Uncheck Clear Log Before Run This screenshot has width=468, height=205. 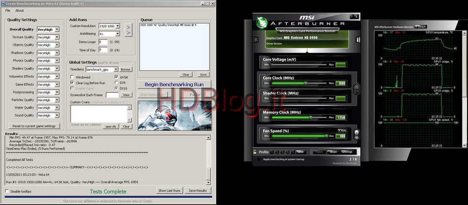point(72,83)
